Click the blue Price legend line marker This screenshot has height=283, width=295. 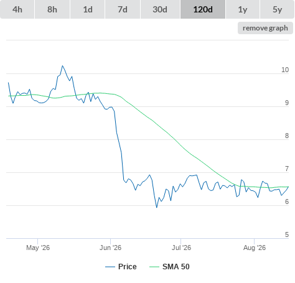(x=110, y=267)
